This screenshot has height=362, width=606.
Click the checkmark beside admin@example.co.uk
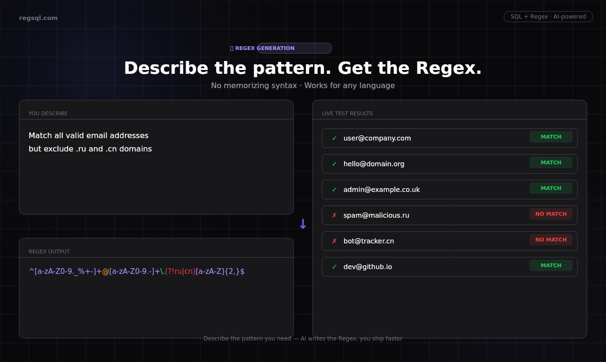pyautogui.click(x=334, y=190)
